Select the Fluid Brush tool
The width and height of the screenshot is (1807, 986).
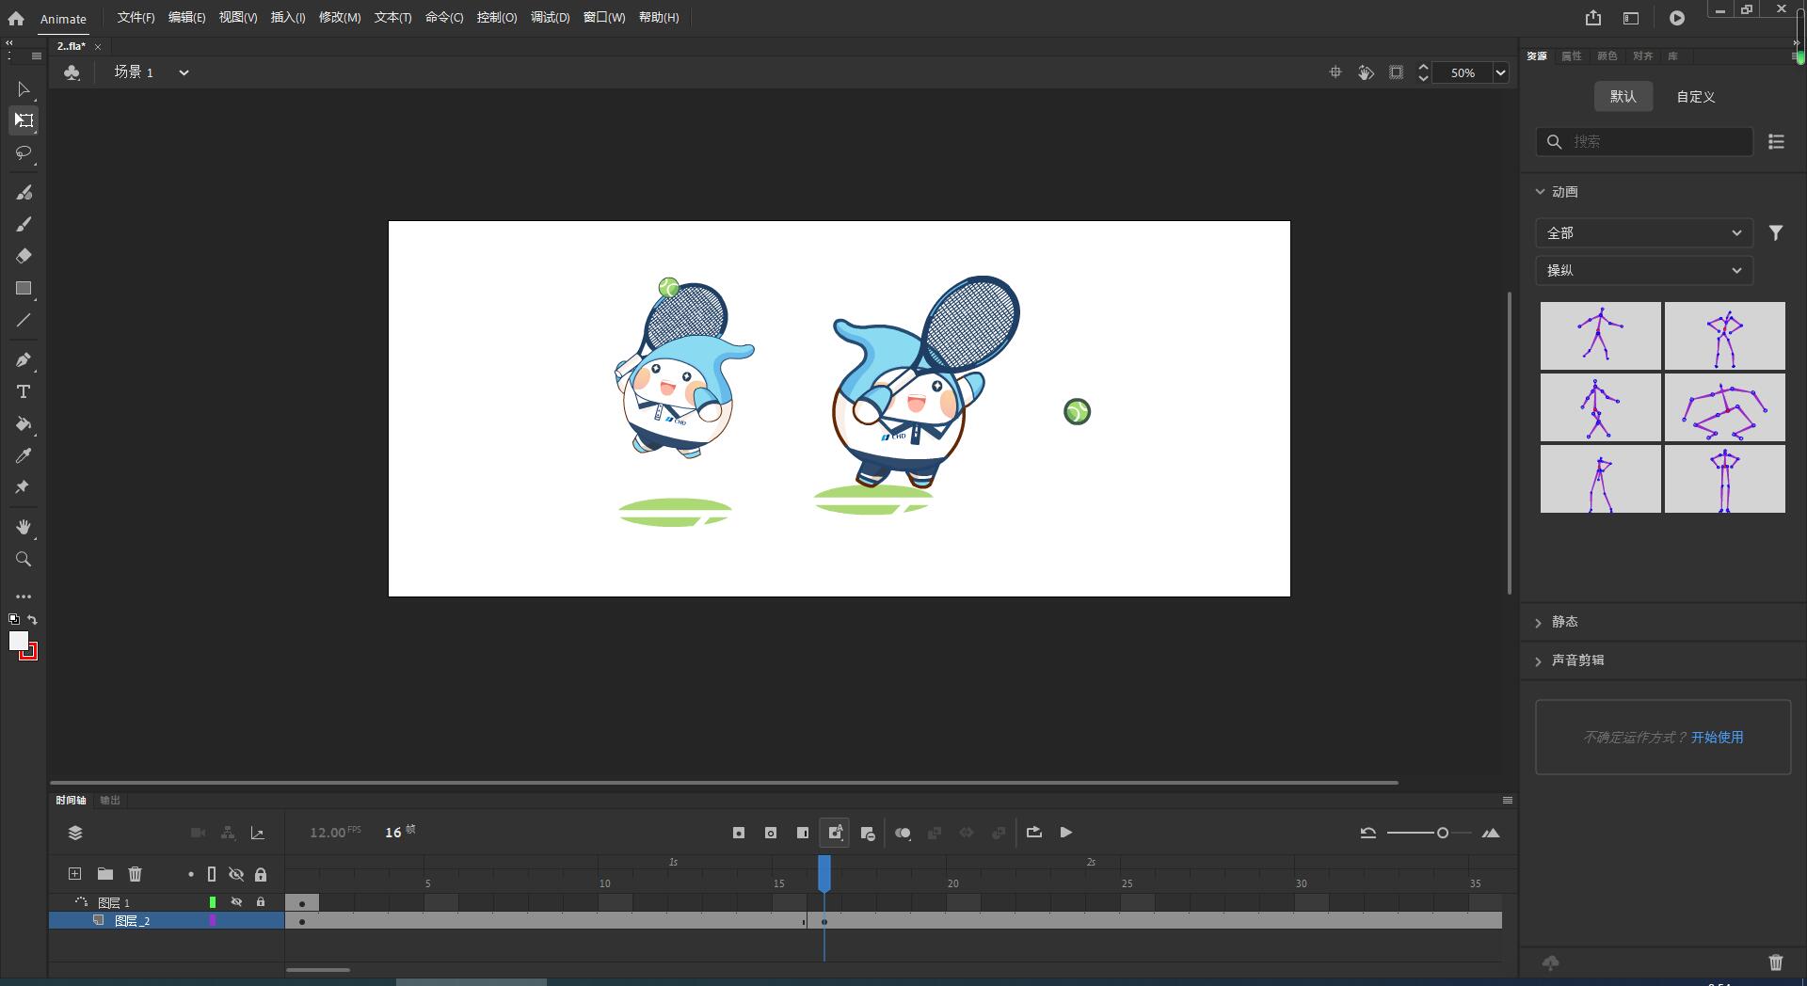tap(24, 192)
